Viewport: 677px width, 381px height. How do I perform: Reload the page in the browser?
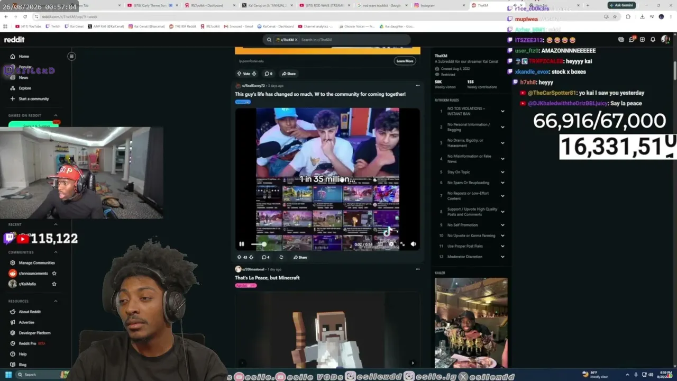tap(25, 16)
